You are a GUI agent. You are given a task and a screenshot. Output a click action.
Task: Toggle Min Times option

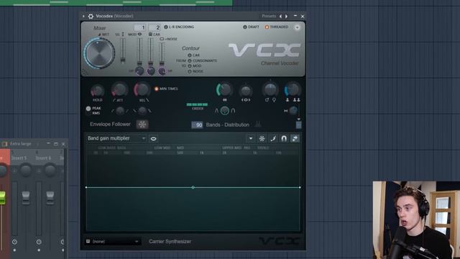point(166,88)
